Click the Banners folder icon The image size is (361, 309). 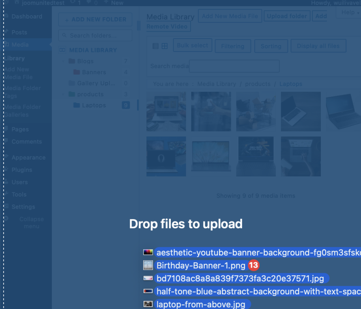coord(76,72)
